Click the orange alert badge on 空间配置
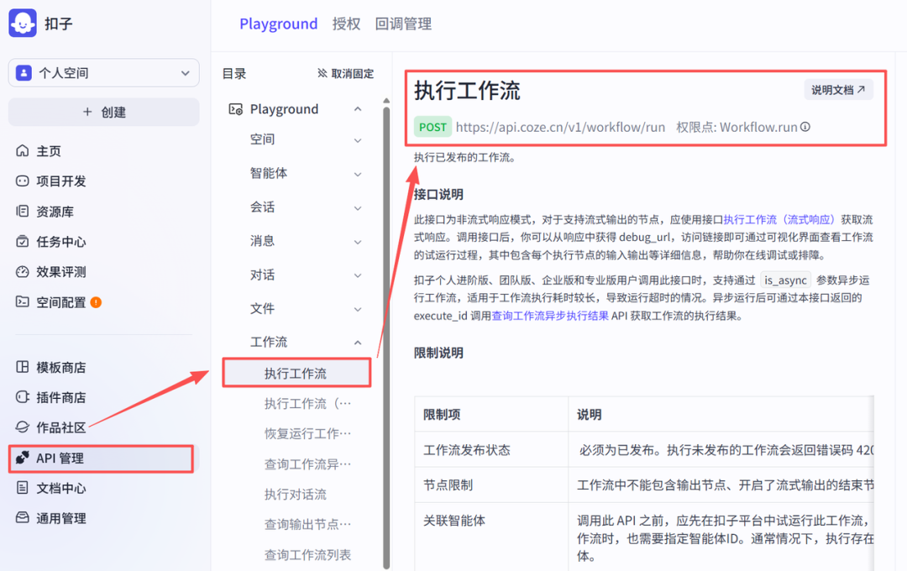907x571 pixels. [x=96, y=302]
